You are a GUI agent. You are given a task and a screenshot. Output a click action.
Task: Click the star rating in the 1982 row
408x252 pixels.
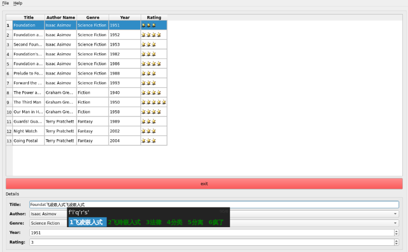pos(154,54)
